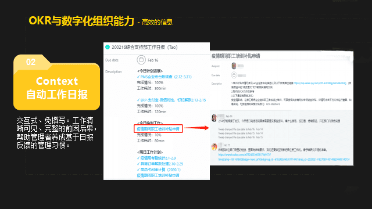
Task: Click the 完成情况: 10% line
Action: [x=149, y=135]
